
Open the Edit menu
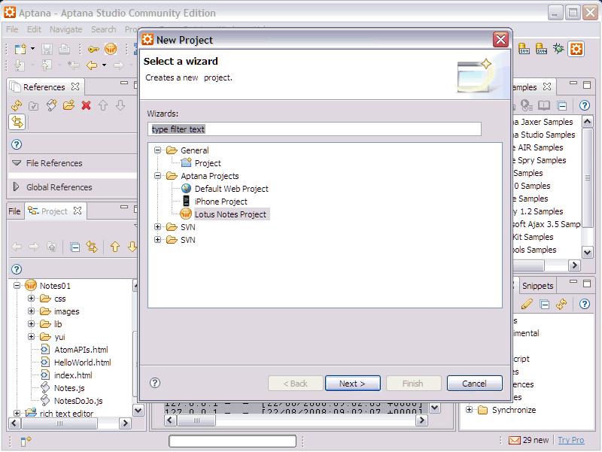pyautogui.click(x=34, y=29)
